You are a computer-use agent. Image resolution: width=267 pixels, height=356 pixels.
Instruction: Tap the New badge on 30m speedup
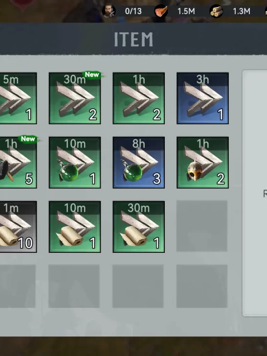(x=92, y=74)
